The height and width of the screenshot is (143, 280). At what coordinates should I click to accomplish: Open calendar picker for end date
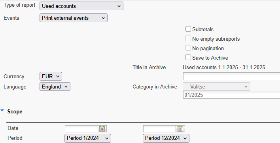pyautogui.click(x=180, y=128)
